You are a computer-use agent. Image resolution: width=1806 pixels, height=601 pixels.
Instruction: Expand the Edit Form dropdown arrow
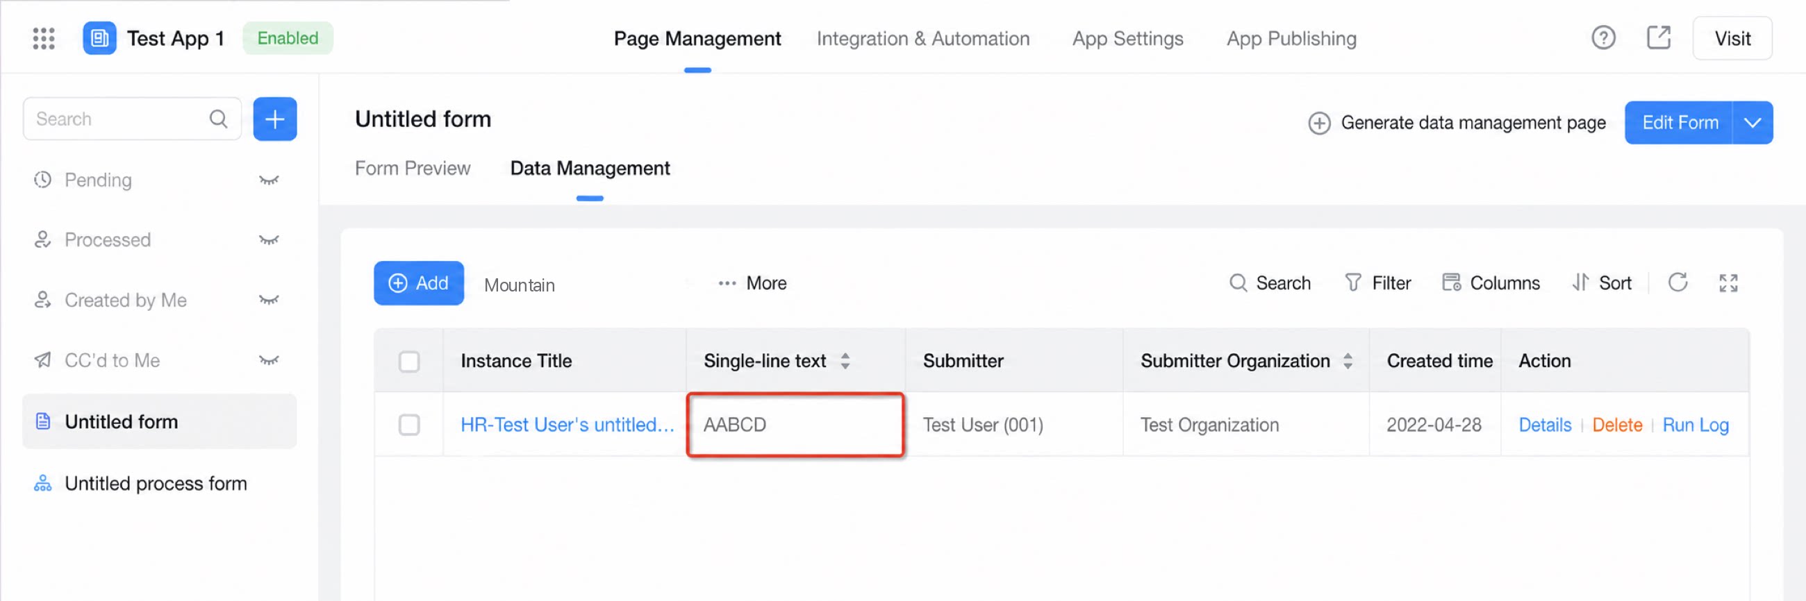pos(1752,123)
